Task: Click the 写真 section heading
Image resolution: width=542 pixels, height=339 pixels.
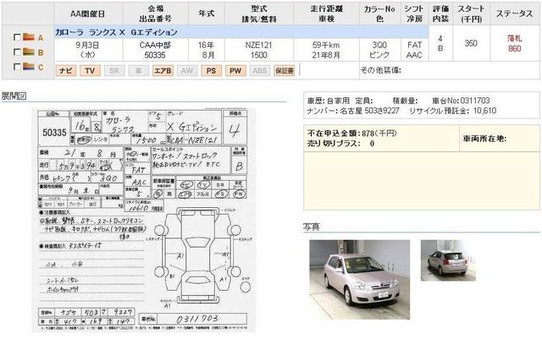Action: click(x=312, y=227)
